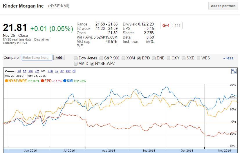Screen dimensions: 240x153
Task: Check the AMID checkbox
Action: [76, 64]
